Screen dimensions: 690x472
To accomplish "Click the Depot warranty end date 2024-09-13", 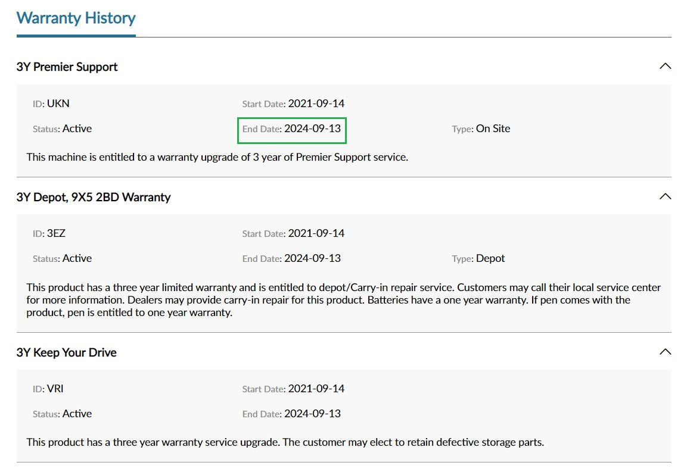I will pos(312,258).
